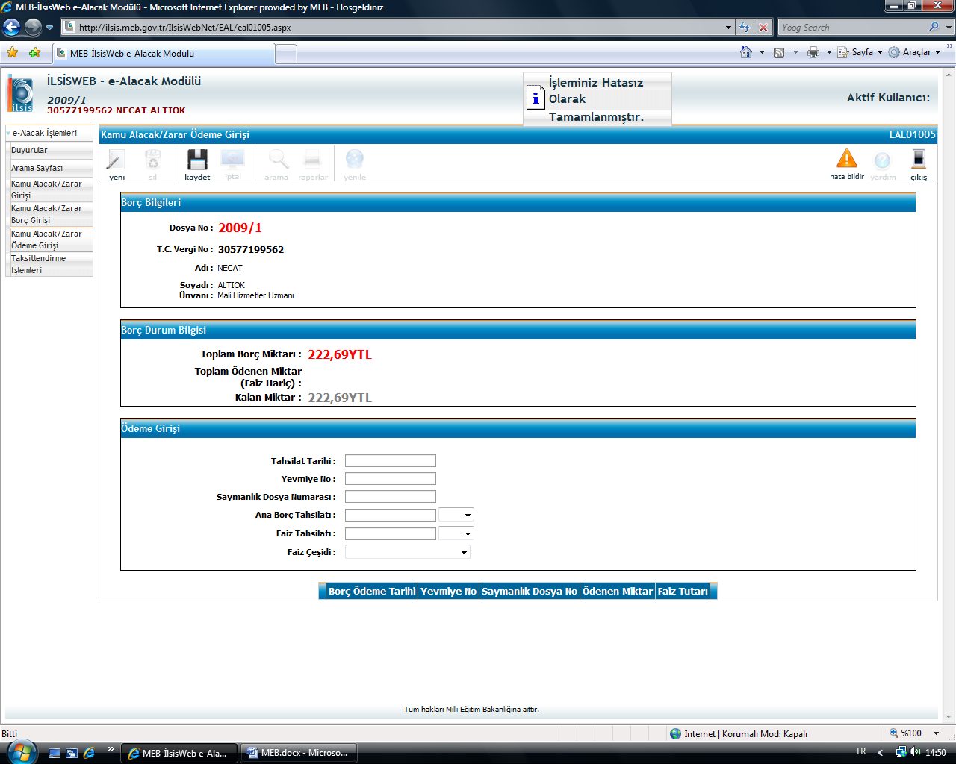Open a new blank browser tab

point(286,54)
